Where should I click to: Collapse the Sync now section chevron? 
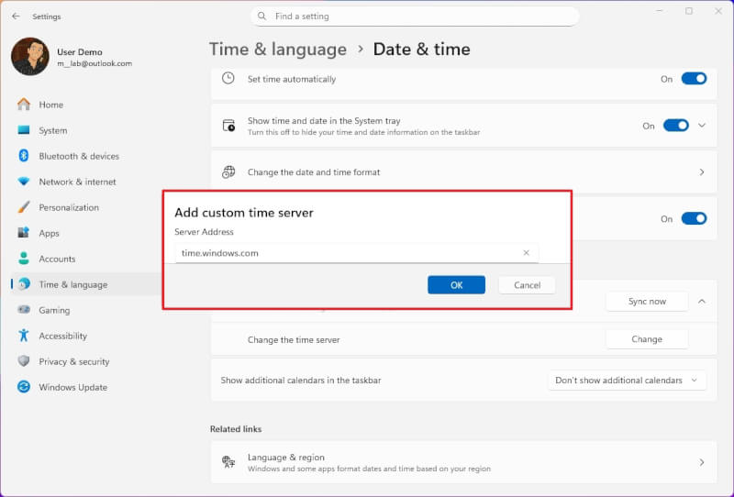(702, 301)
